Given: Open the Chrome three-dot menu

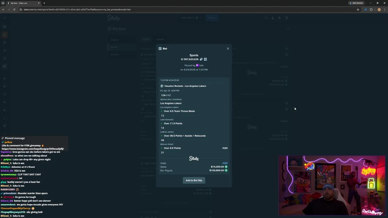Looking at the screenshot, I should (x=385, y=9).
